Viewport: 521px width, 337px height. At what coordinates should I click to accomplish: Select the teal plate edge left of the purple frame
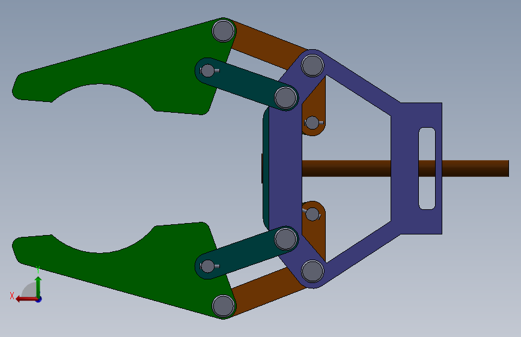[x=266, y=168]
